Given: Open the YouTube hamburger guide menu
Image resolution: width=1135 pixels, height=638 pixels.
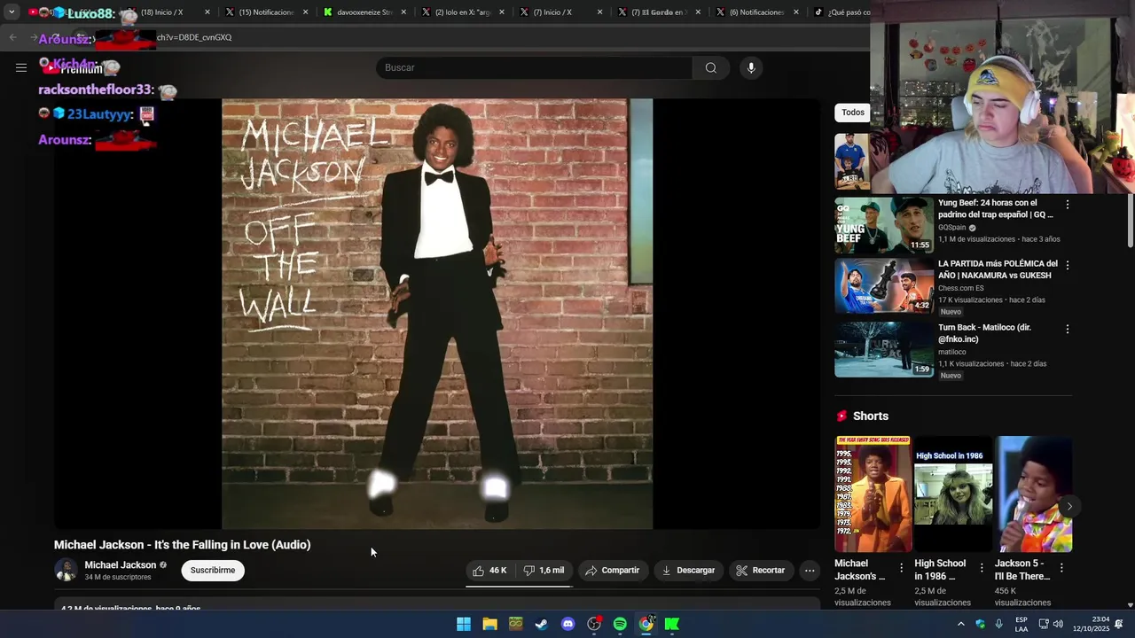Looking at the screenshot, I should [21, 67].
